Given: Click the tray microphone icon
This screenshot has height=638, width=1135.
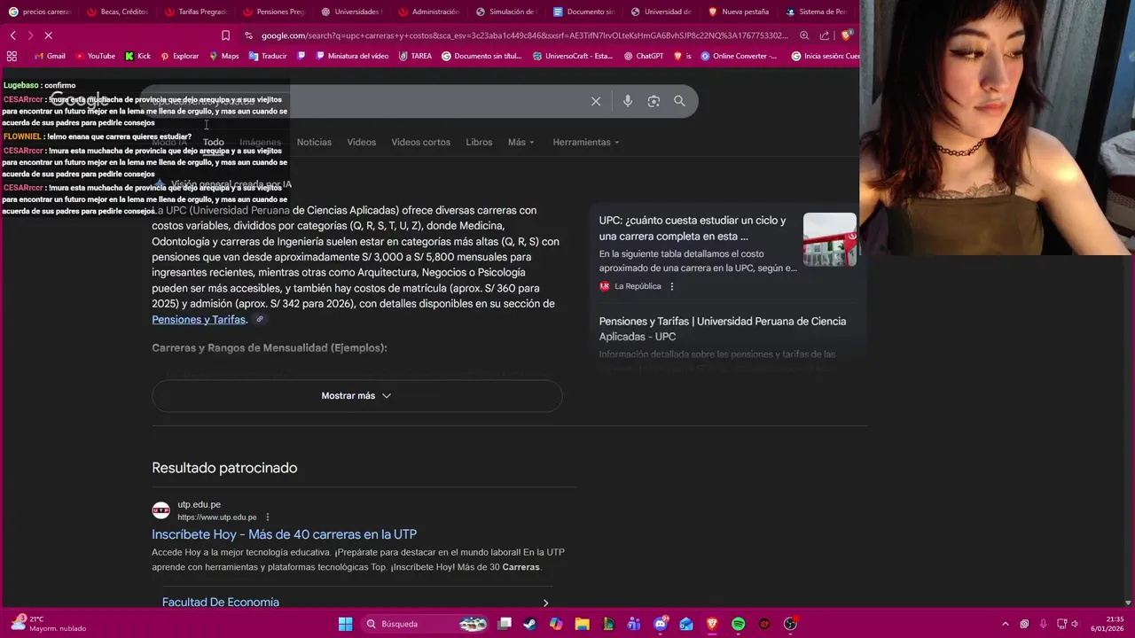Looking at the screenshot, I should click(1044, 624).
